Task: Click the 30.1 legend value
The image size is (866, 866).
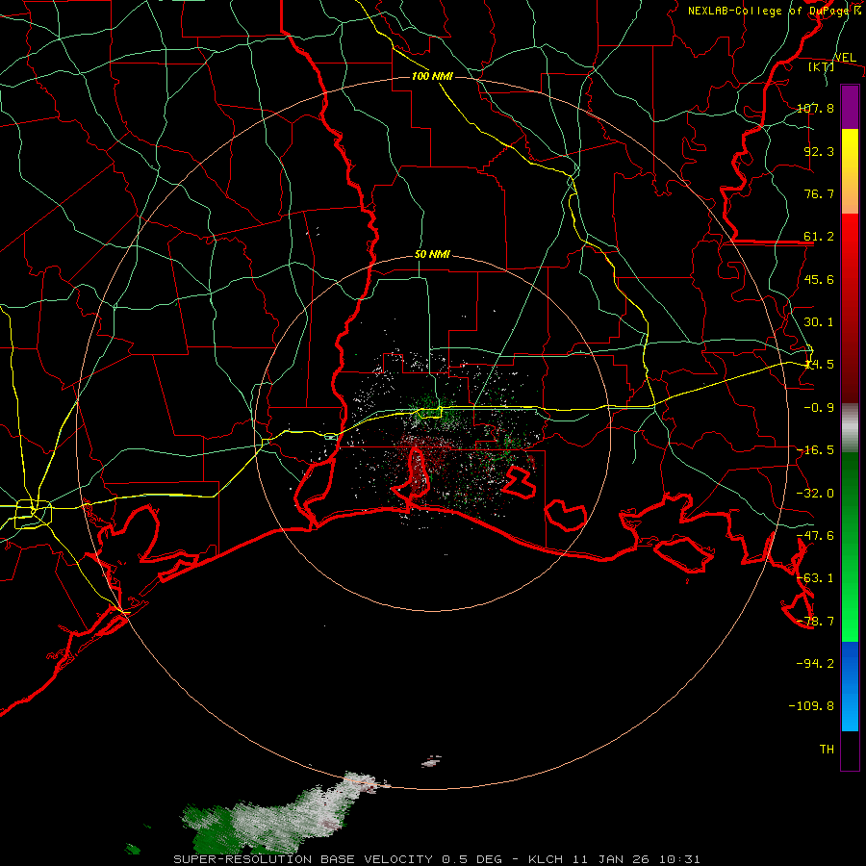Action: pos(819,322)
